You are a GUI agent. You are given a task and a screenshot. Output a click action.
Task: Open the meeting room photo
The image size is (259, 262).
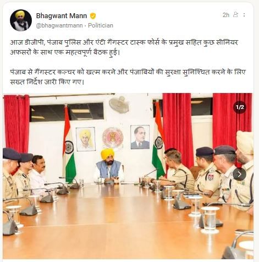click(x=128, y=176)
